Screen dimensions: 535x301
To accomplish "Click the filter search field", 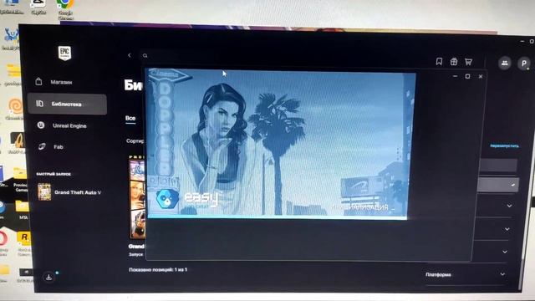I will pos(498,166).
